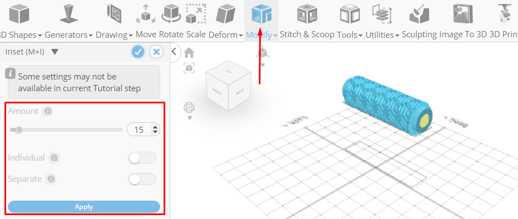Select the Rotate tool icon
This screenshot has width=518, height=219.
(171, 14)
